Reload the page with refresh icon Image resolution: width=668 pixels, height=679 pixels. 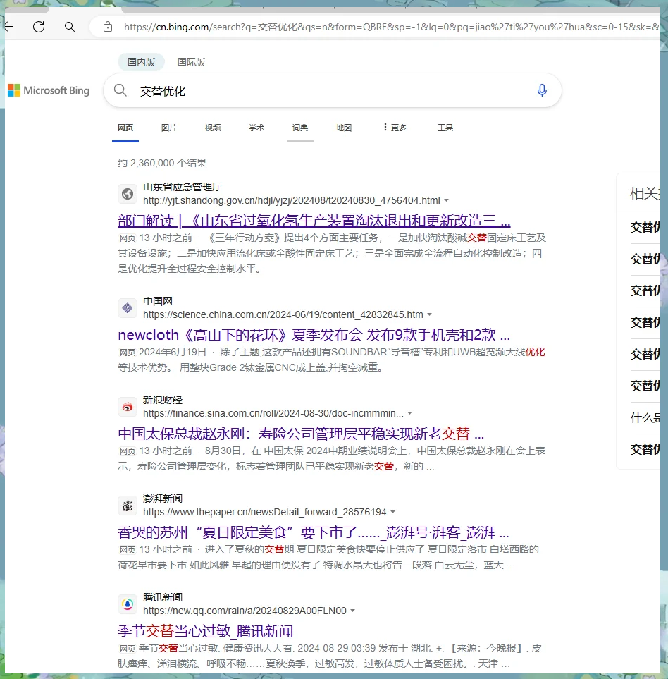click(x=39, y=27)
